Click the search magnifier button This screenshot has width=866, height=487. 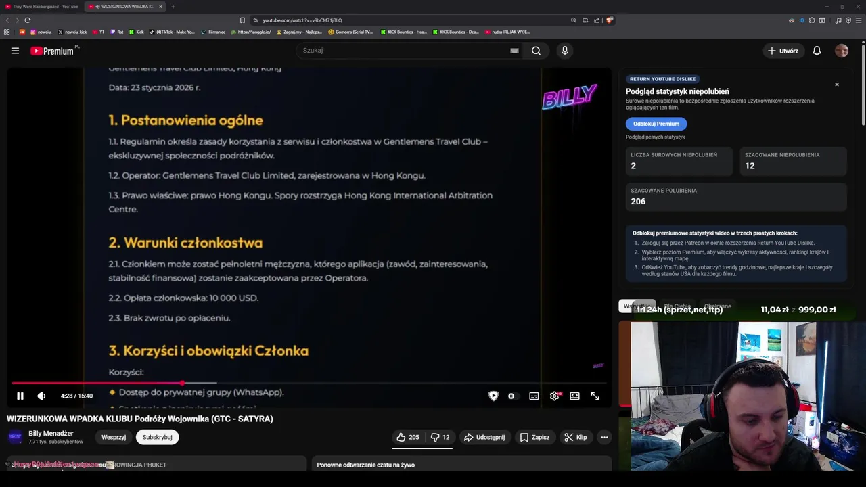pyautogui.click(x=536, y=51)
